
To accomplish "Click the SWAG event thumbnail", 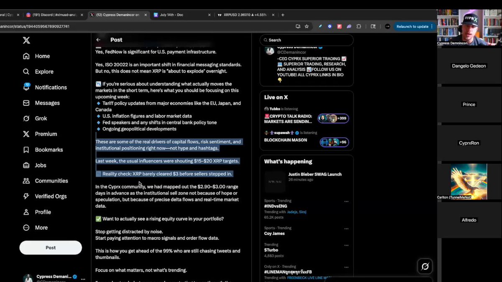I will pyautogui.click(x=275, y=182).
